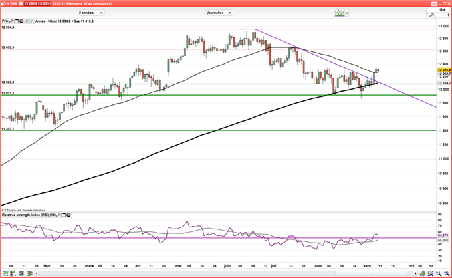
Task: Click the Prix label button
Action: click(5, 21)
